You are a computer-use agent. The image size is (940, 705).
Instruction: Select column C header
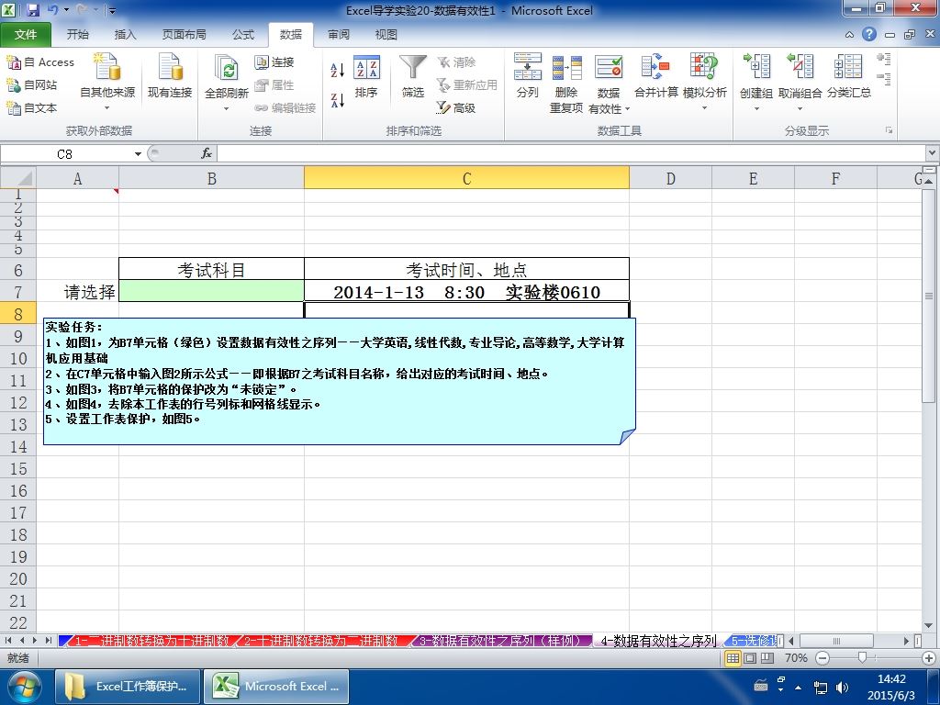point(466,178)
